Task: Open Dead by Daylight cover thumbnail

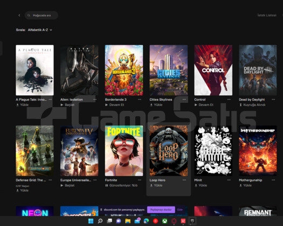Action: [x=258, y=70]
